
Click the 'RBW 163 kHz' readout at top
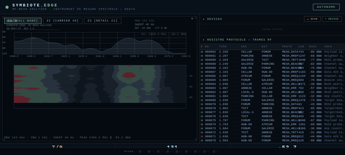[144, 21]
